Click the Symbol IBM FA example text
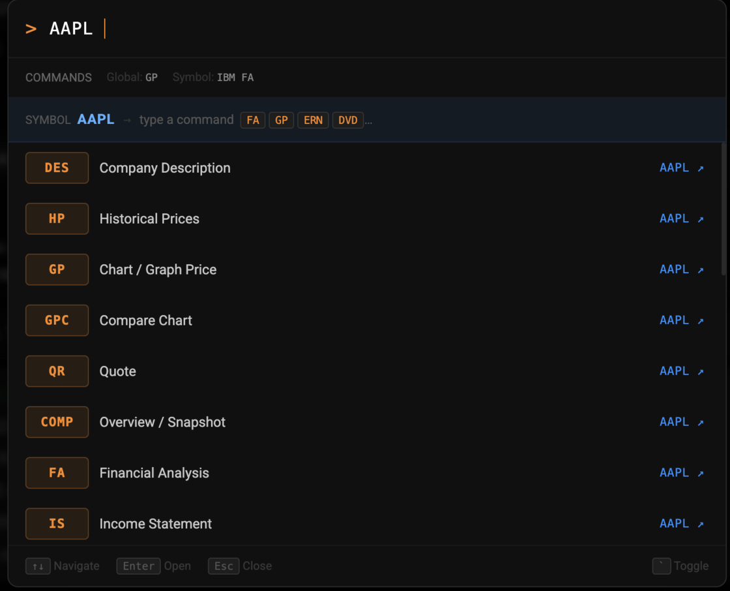The image size is (730, 591). coord(213,78)
